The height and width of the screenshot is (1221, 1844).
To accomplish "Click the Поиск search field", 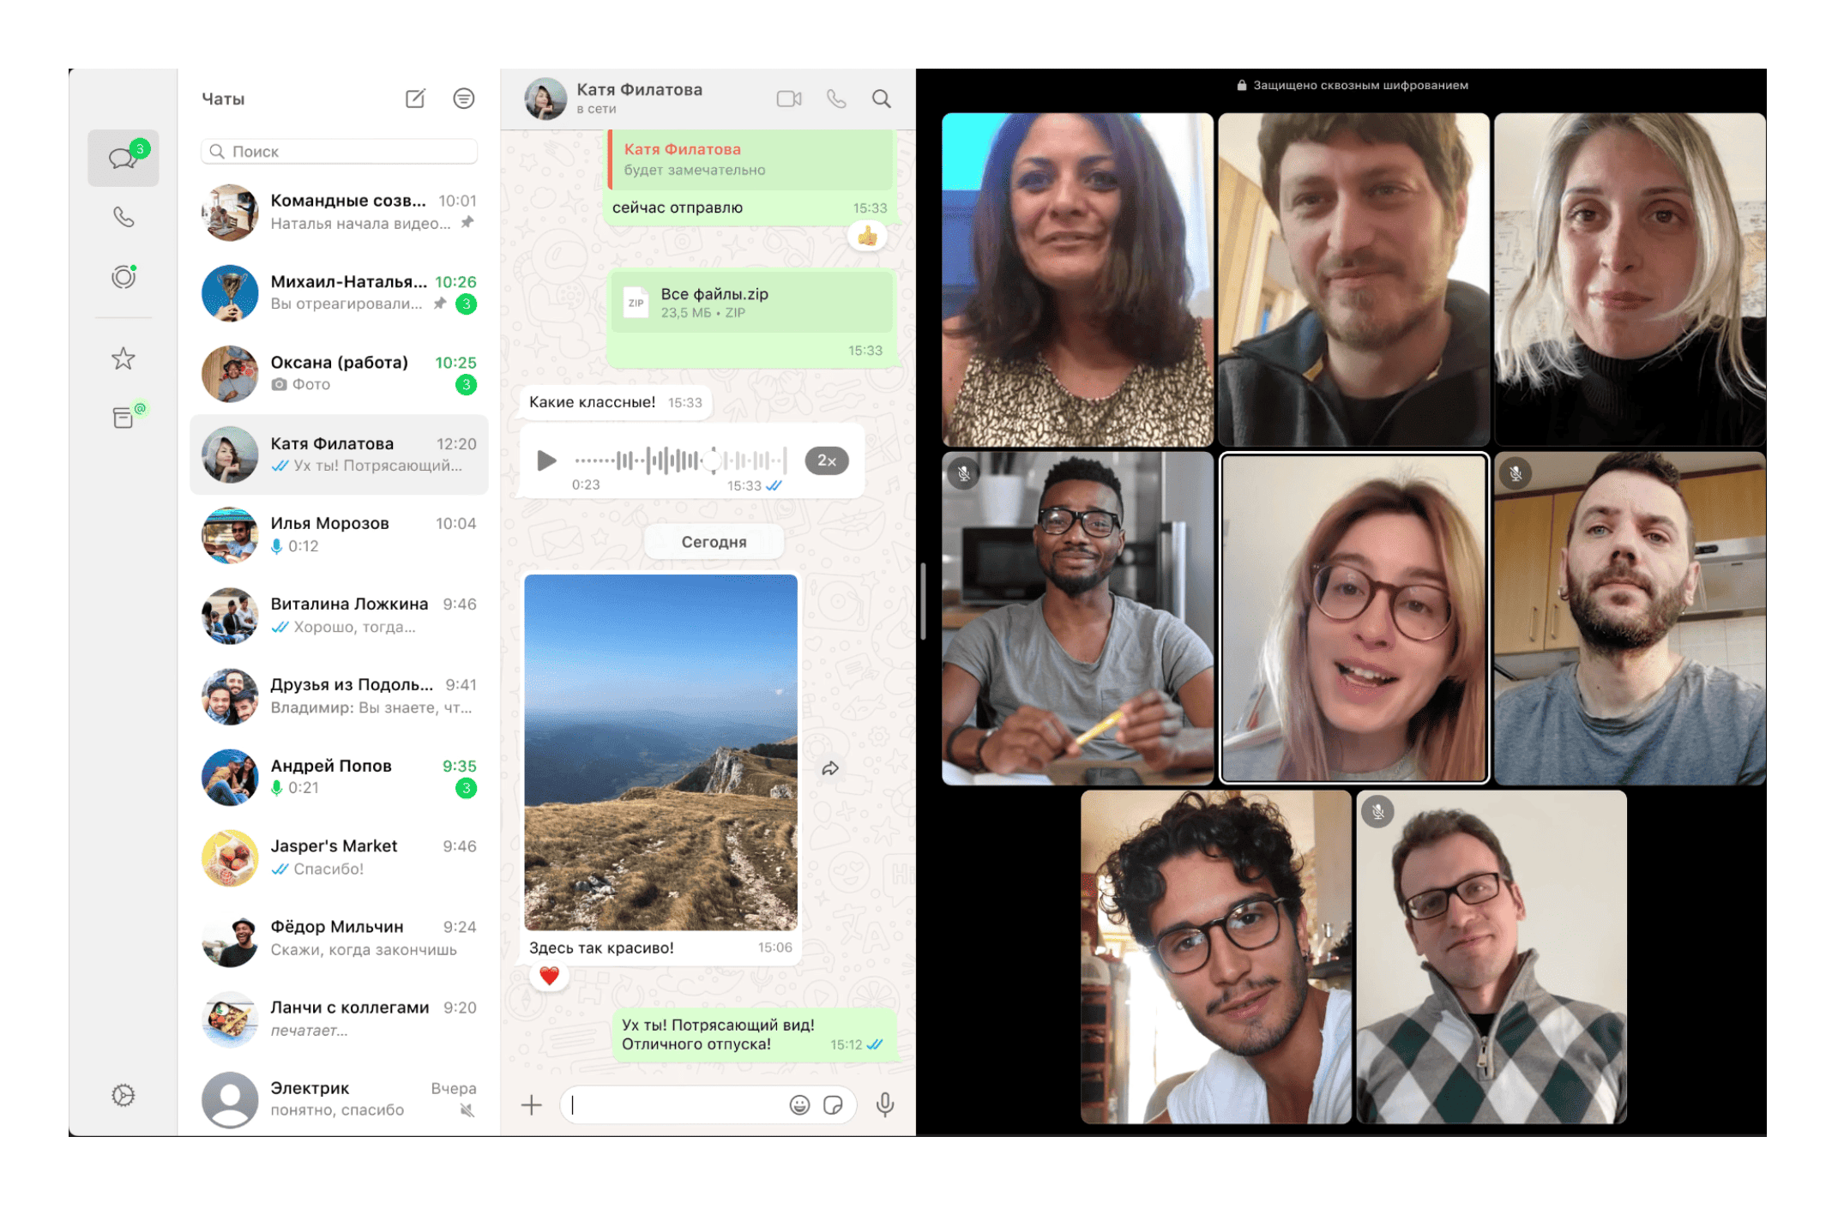I will pos(339,151).
